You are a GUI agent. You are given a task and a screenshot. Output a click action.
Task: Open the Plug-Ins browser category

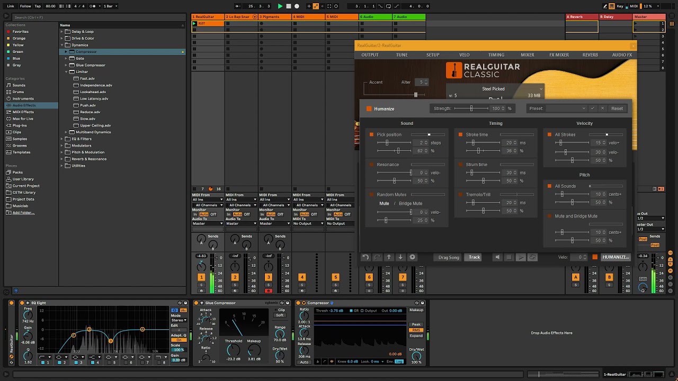coord(20,125)
